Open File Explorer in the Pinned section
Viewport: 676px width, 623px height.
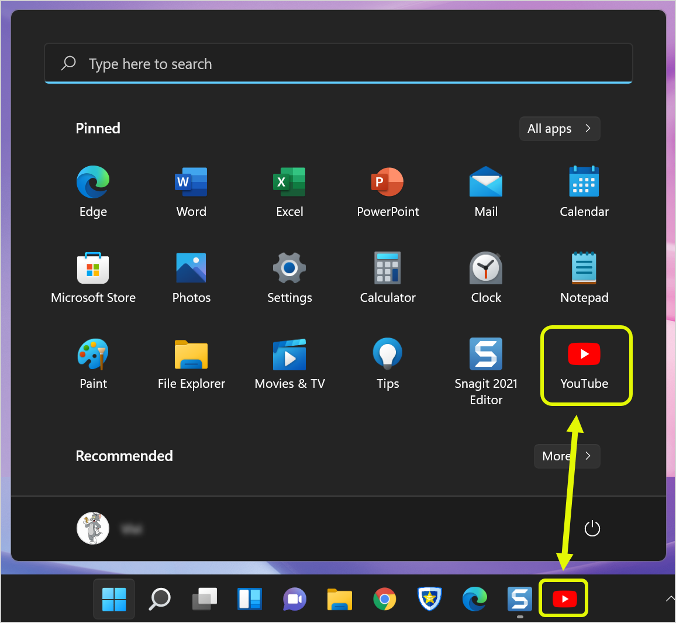[x=191, y=364]
